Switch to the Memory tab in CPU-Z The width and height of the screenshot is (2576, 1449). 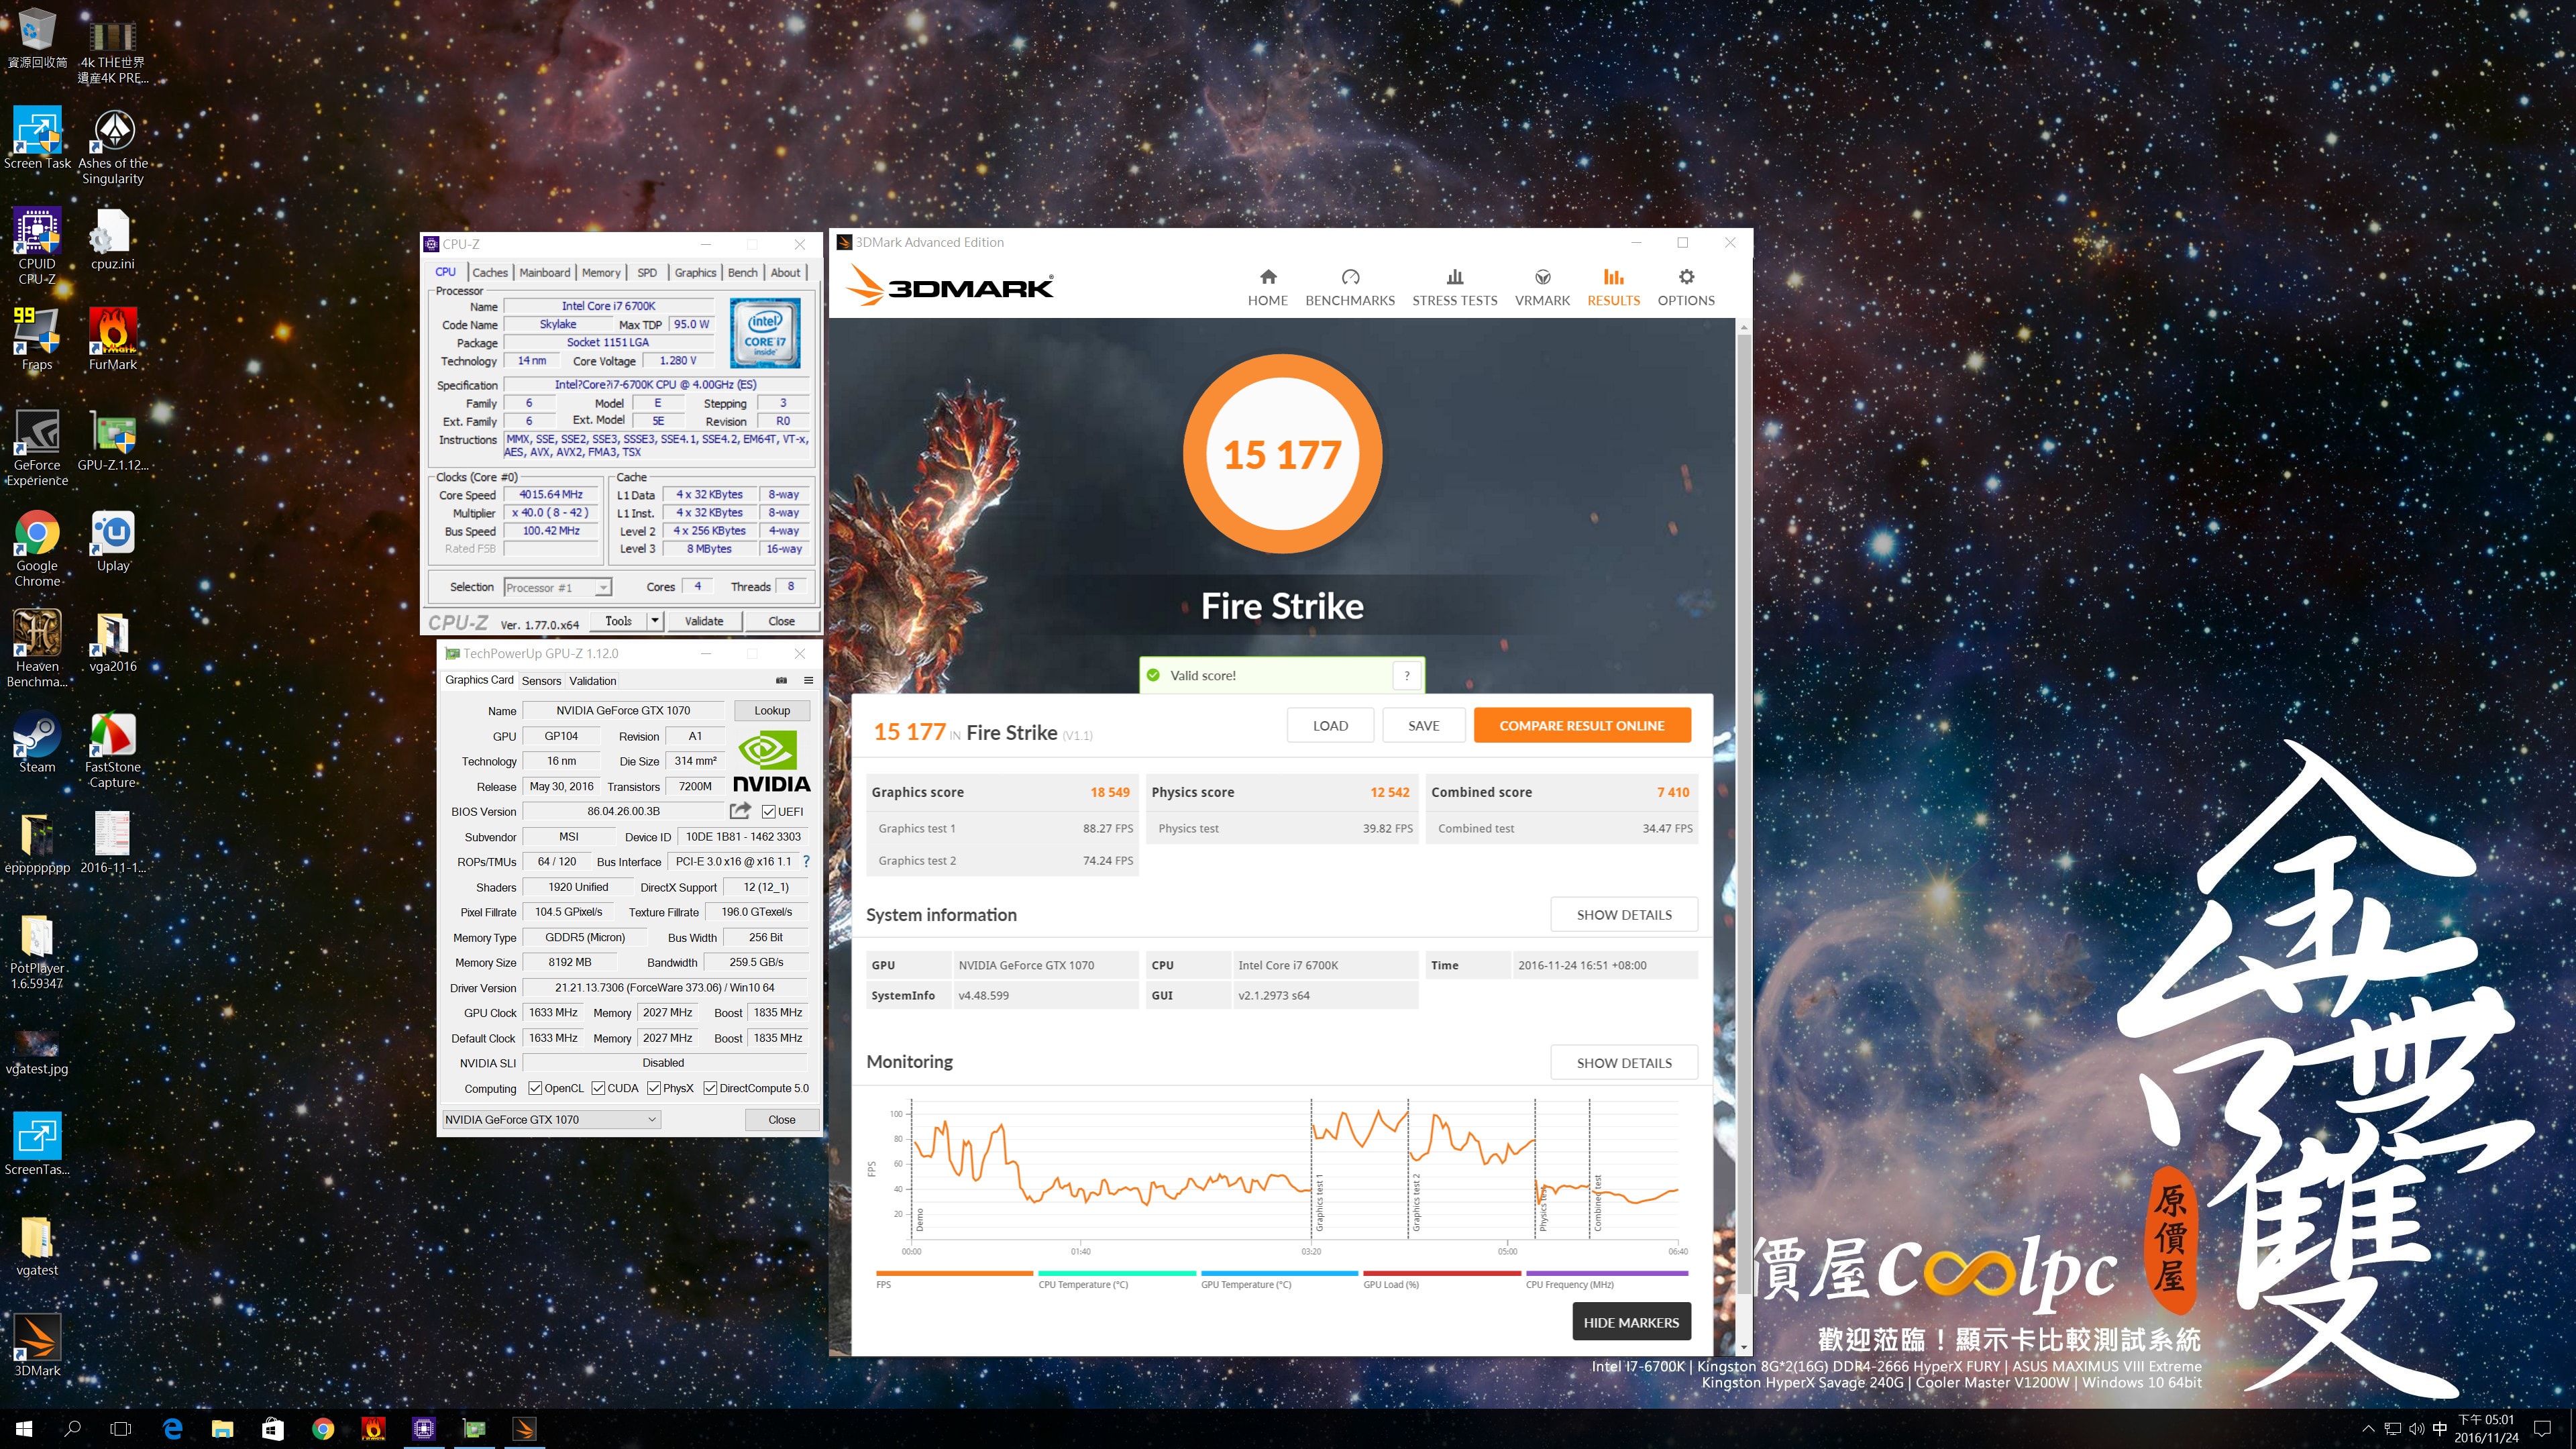601,272
